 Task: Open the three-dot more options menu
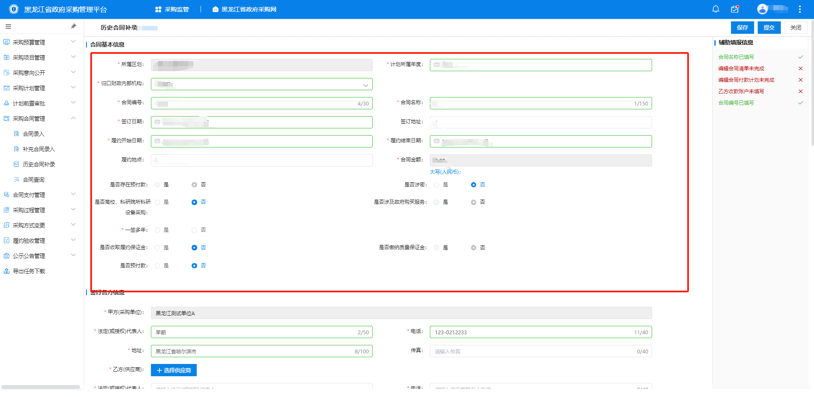pyautogui.click(x=800, y=9)
